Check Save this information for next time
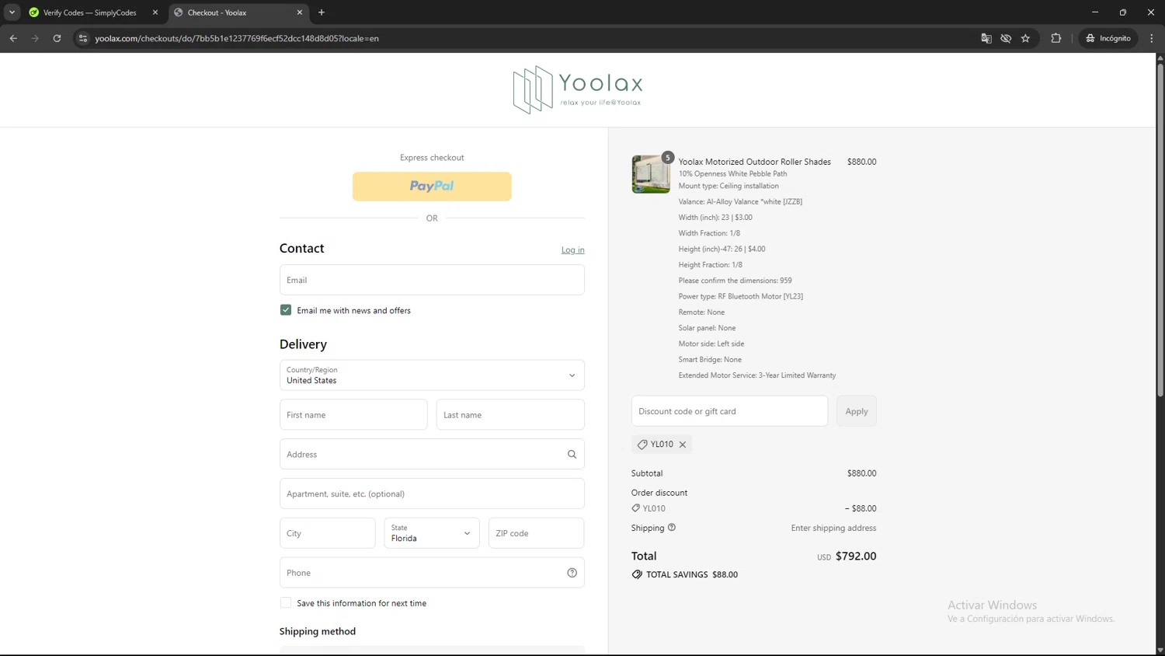1165x656 pixels. point(286,603)
